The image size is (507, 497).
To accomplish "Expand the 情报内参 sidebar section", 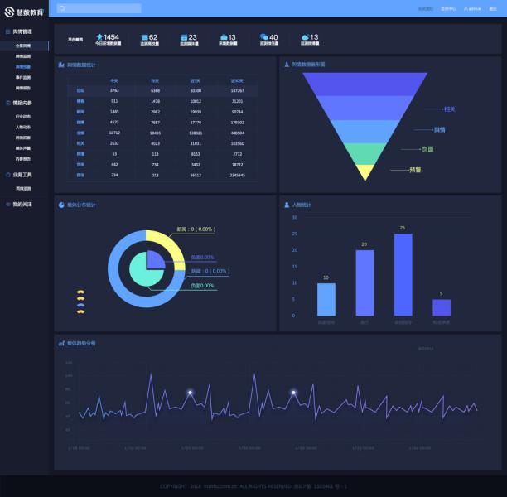I will pos(22,103).
